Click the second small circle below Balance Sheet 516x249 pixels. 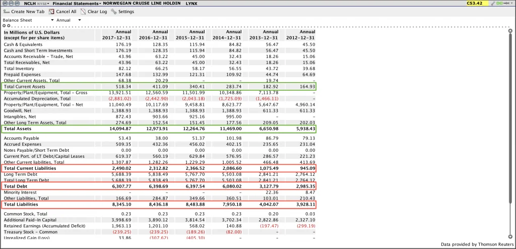(x=8, y=25)
